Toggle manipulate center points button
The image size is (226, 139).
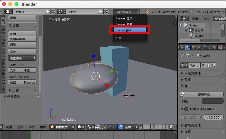pos(97,127)
